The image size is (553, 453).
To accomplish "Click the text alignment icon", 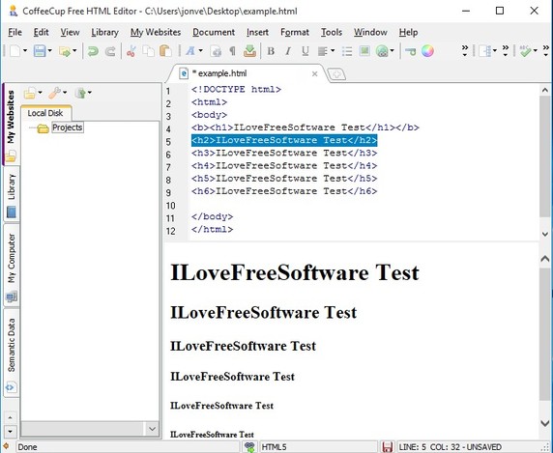I will [322, 51].
